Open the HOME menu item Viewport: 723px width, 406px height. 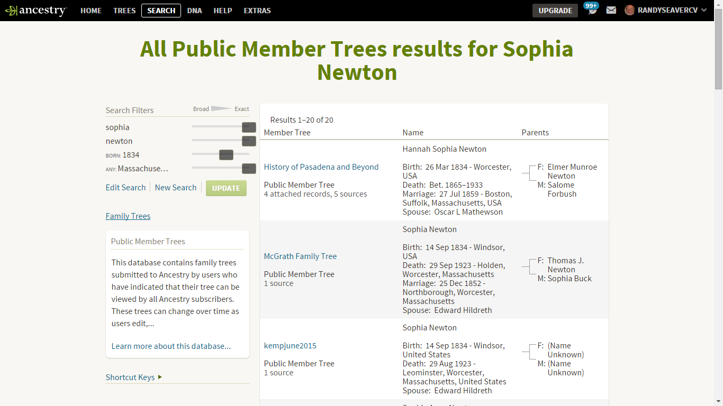click(x=91, y=10)
